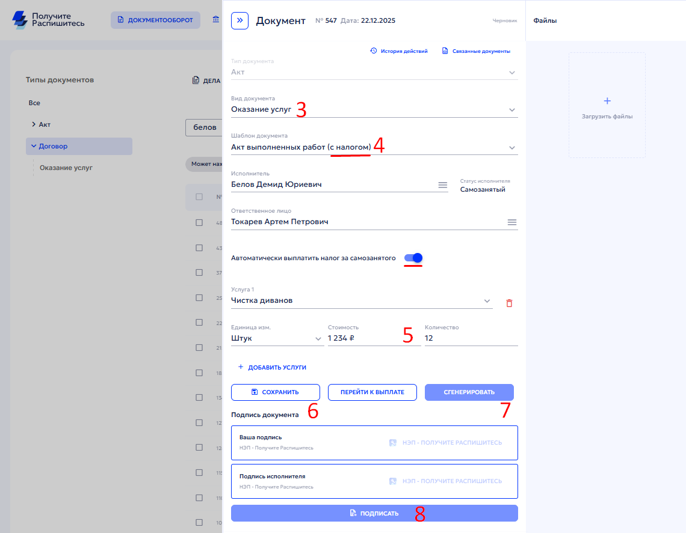Open action history 'История действий'
The height and width of the screenshot is (533, 686).
pyautogui.click(x=399, y=51)
